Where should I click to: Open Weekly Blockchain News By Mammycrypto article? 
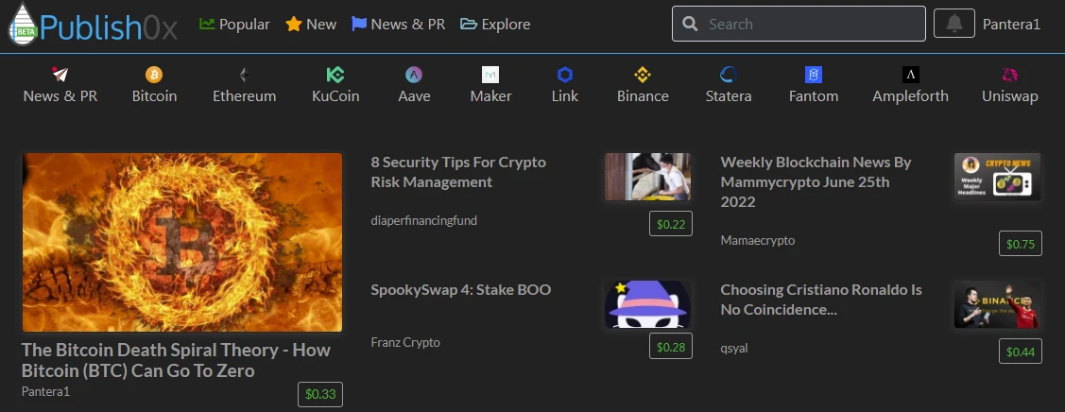tap(816, 182)
